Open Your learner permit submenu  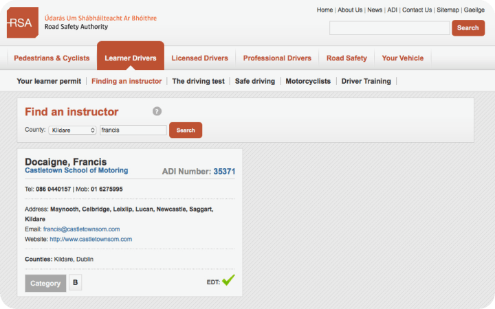click(49, 81)
